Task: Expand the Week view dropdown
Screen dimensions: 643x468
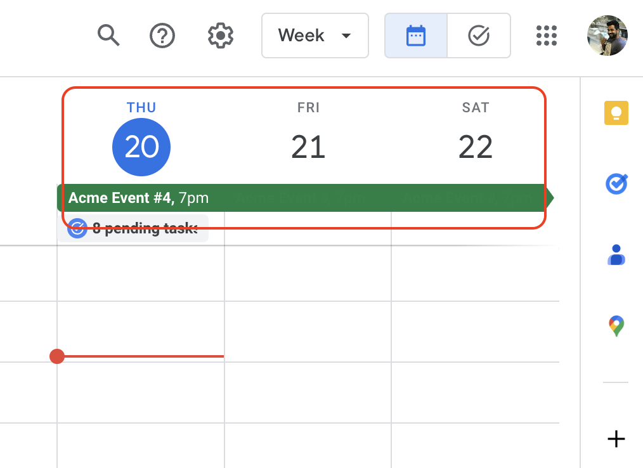Action: (x=315, y=36)
